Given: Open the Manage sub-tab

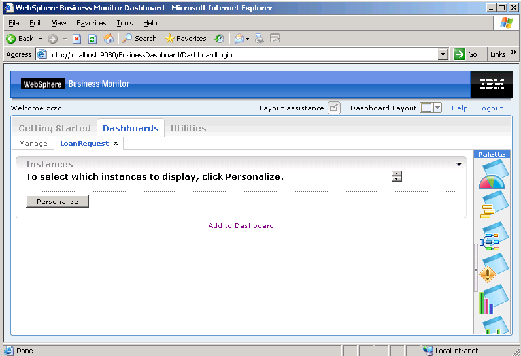Looking at the screenshot, I should (x=33, y=144).
